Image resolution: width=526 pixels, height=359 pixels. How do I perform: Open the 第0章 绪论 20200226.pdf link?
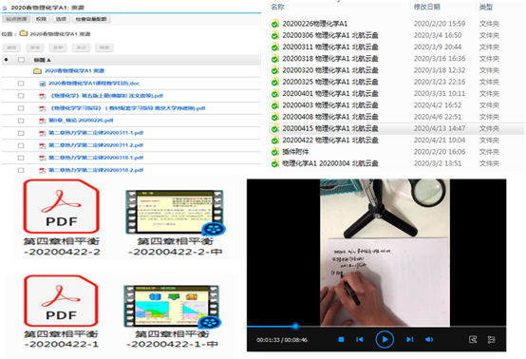click(x=81, y=121)
